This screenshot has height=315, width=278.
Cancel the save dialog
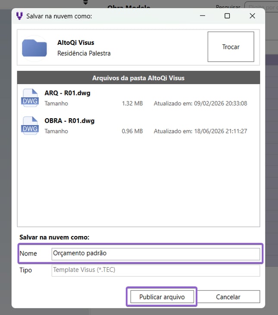(228, 297)
